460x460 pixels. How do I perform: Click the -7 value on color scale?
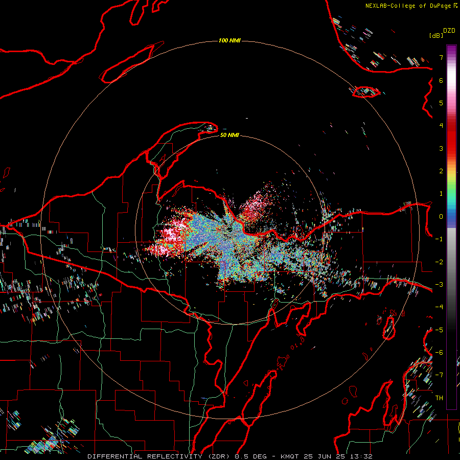click(439, 375)
